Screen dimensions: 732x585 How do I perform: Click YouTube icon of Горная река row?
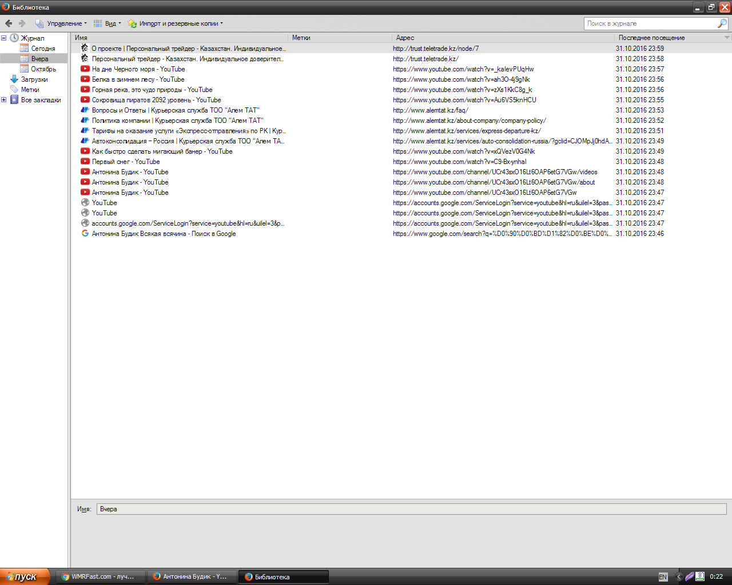click(x=85, y=90)
